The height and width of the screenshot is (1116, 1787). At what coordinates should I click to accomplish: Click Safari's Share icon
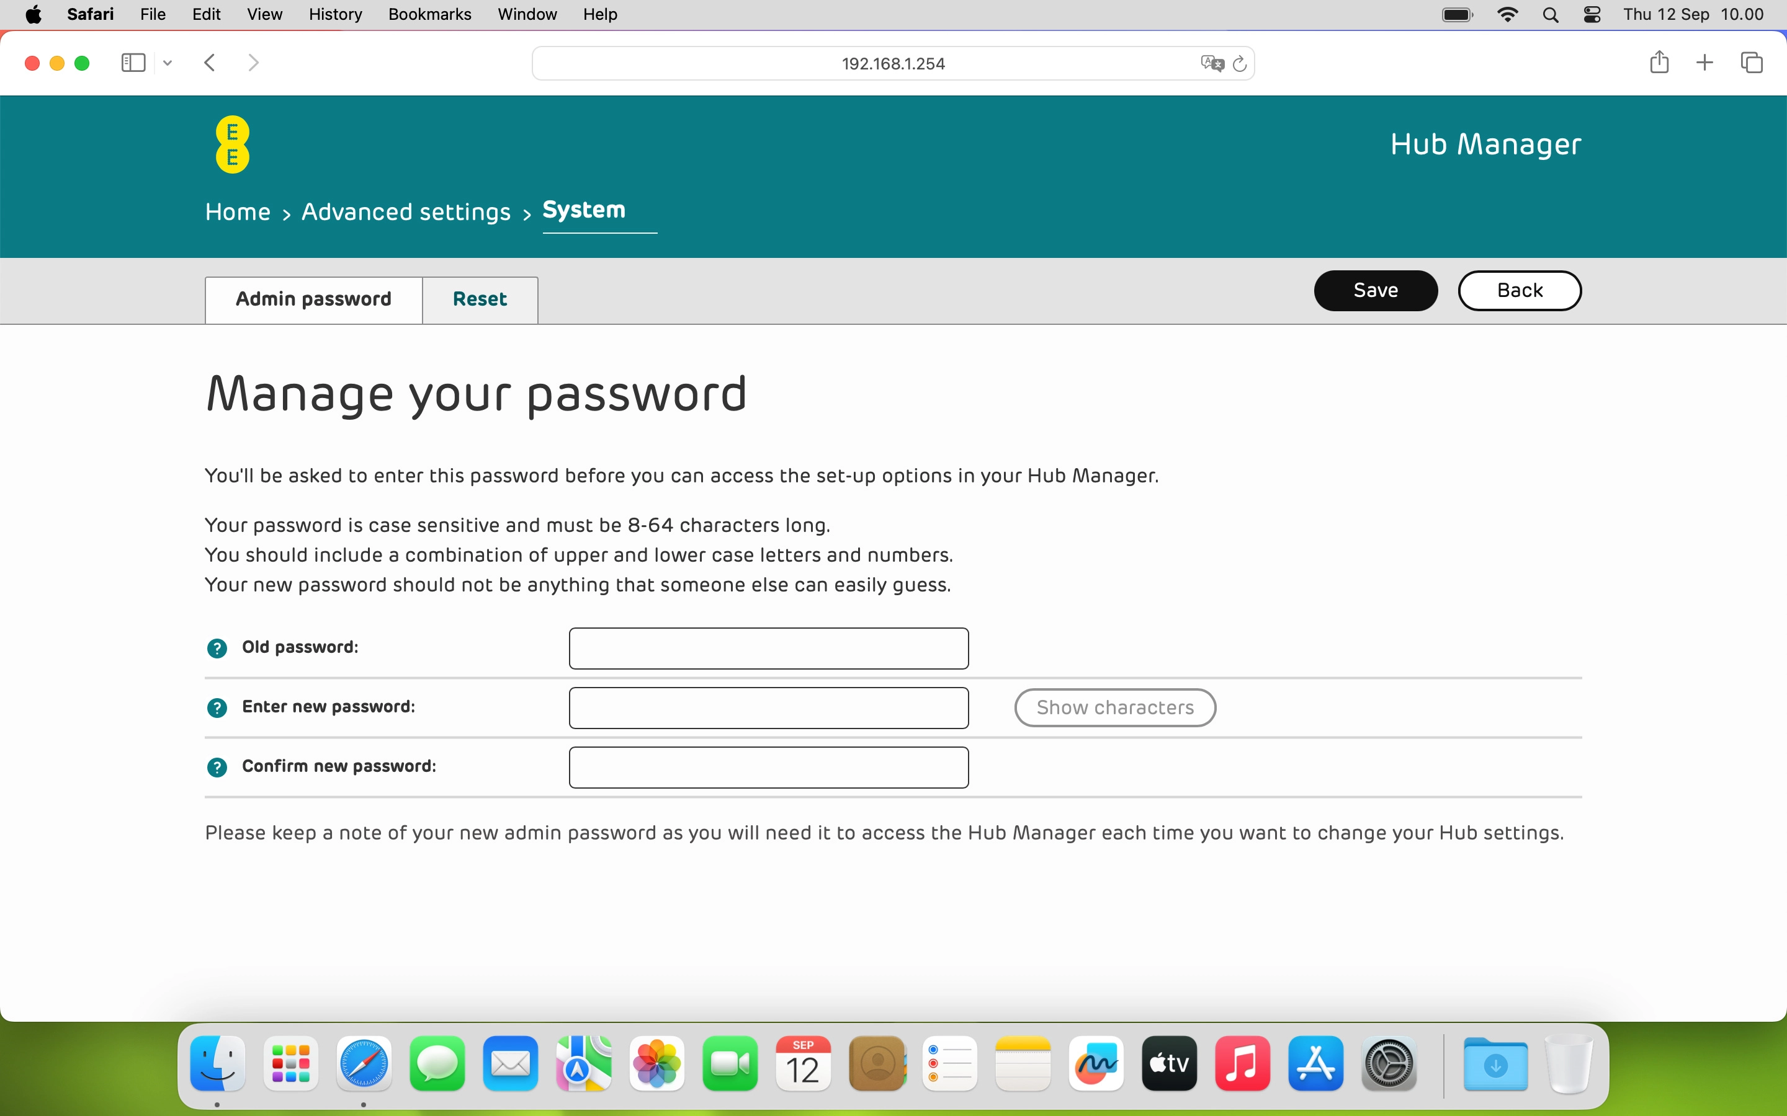(x=1659, y=63)
